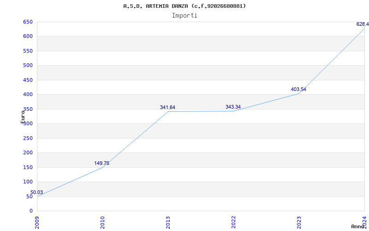Click the 0 y-axis tick label

pos(31,211)
